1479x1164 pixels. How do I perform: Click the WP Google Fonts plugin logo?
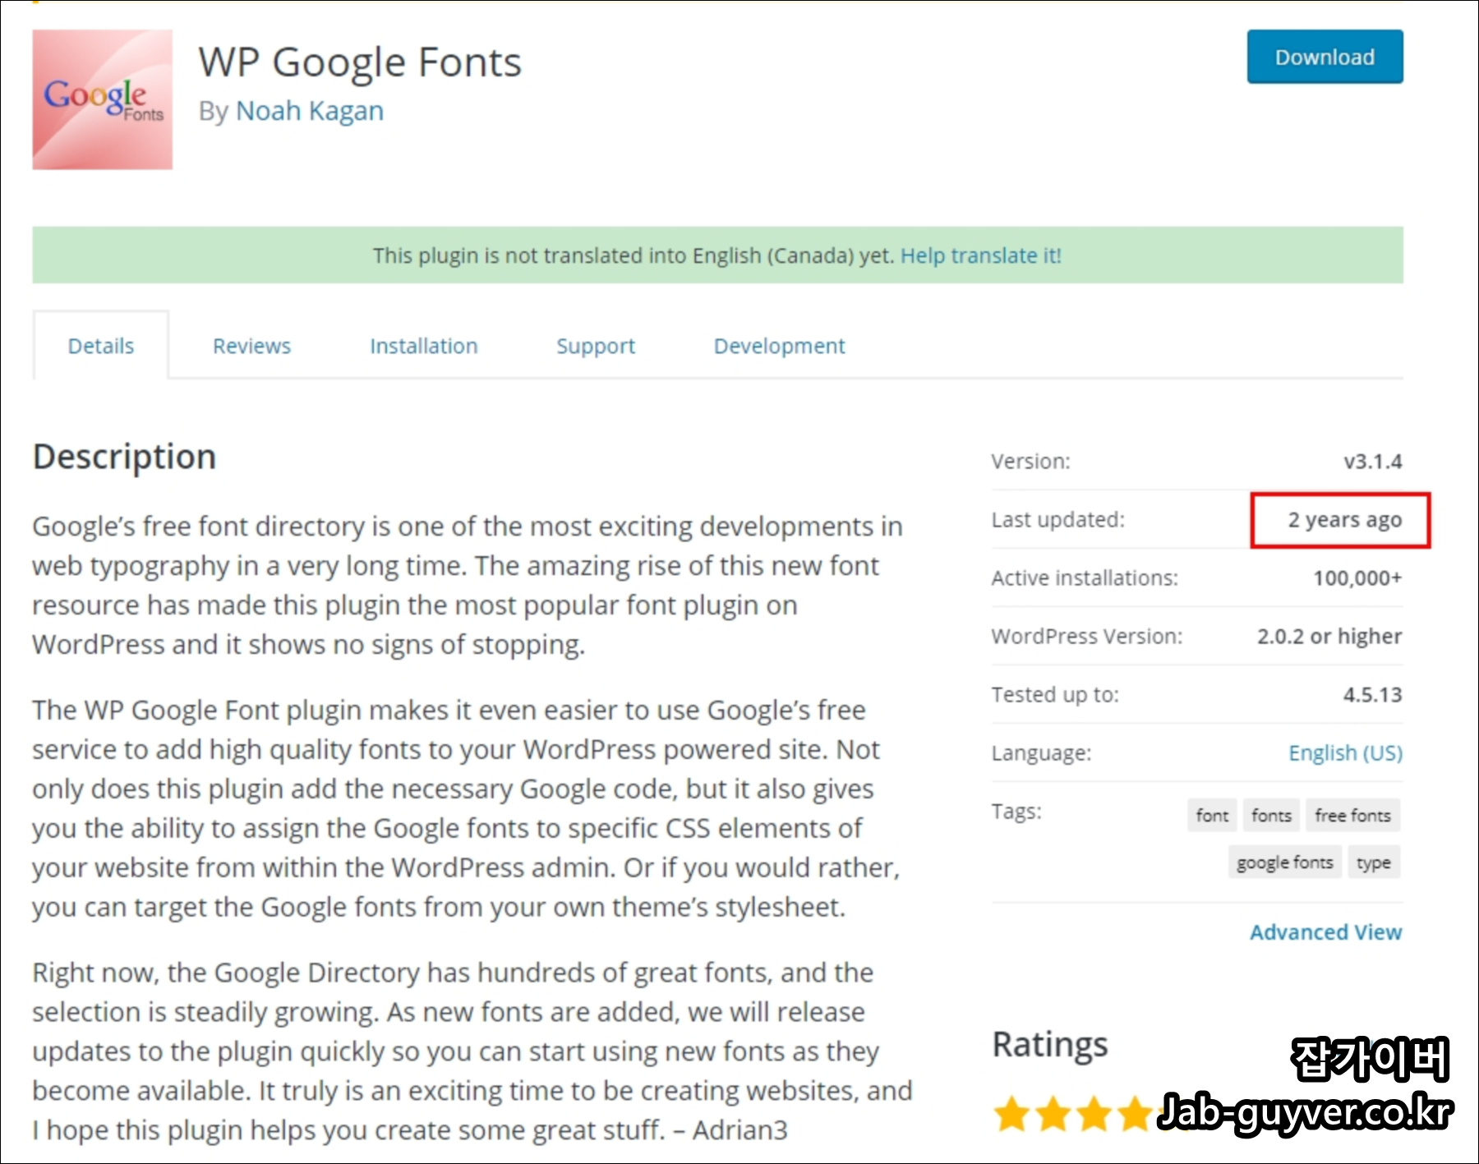coord(103,99)
